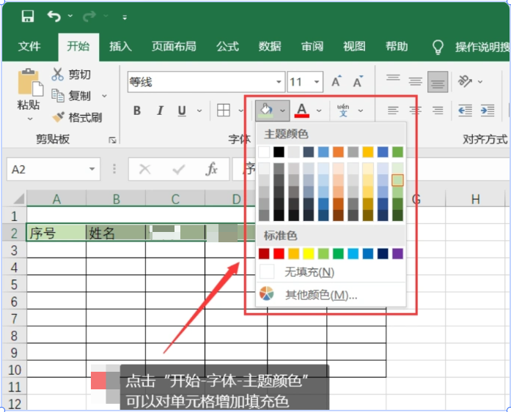Click the cancel X formula bar icon
This screenshot has height=412, width=511.
[x=144, y=169]
